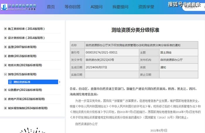Screen dimensions: 205x133
Task: Expand 城乡规划编制 (2024版标准现用) plus box
Action: [5, 108]
